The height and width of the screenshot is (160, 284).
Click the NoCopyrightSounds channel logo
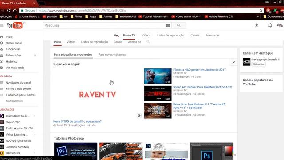click(x=246, y=62)
